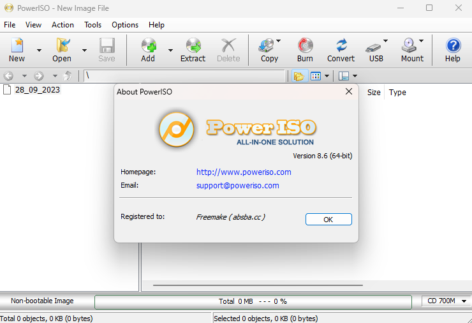Expand the New button dropdown arrow

point(39,50)
